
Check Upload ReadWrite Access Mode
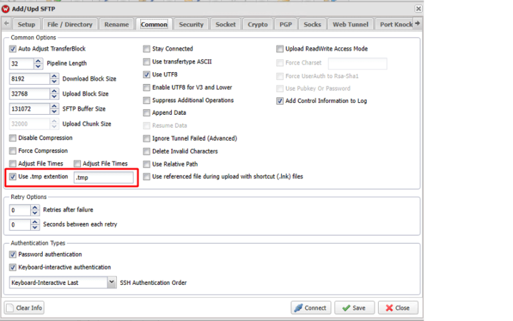tap(280, 49)
